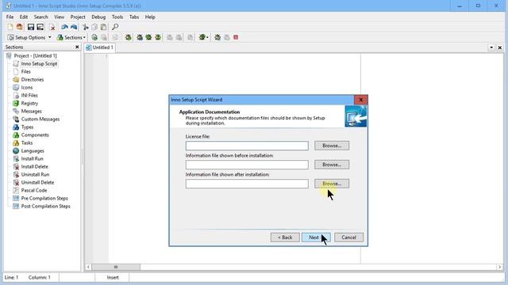
Task: Open the Sections toolbar dropdown
Action: point(71,37)
